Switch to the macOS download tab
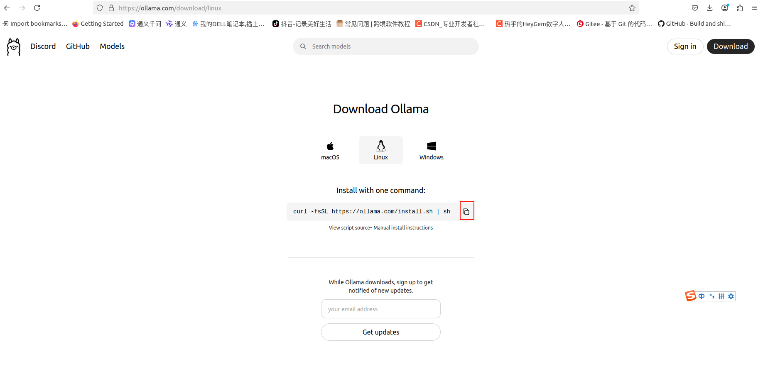758x369 pixels. pyautogui.click(x=330, y=150)
